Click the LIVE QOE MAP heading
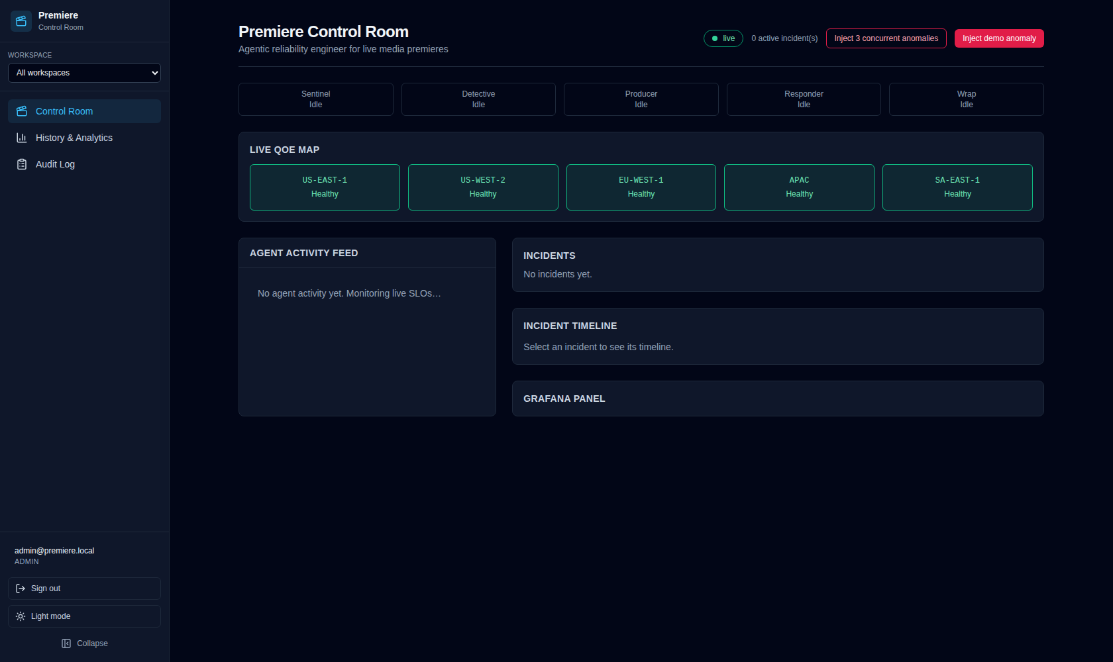 tap(284, 150)
